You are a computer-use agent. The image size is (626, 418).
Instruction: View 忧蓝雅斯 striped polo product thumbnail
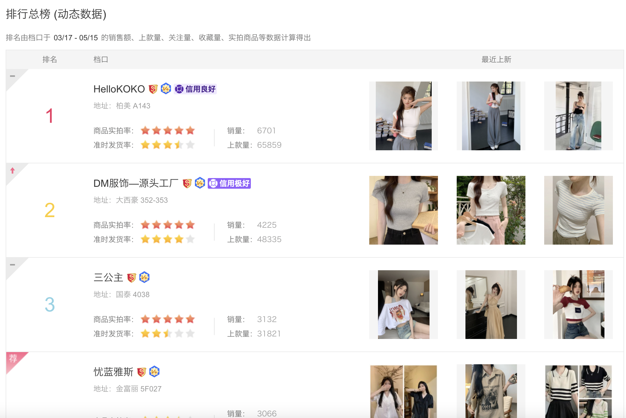tap(578, 391)
